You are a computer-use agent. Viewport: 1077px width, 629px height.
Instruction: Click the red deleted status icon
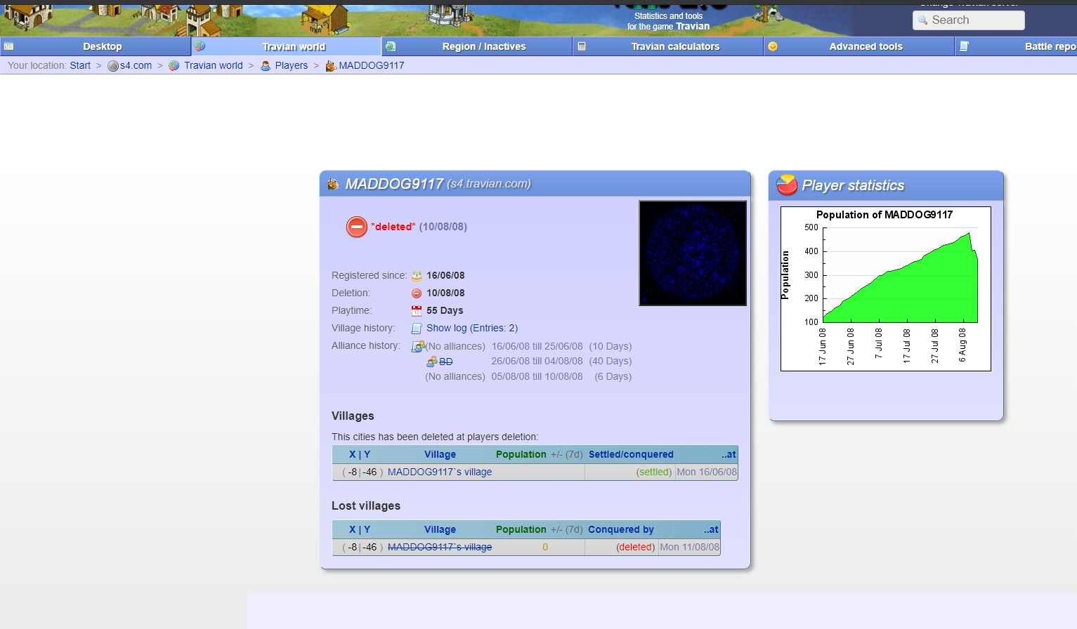(357, 227)
